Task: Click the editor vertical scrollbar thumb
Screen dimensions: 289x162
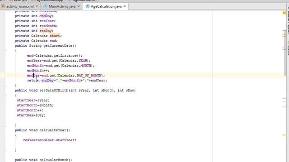Action: tap(285, 53)
